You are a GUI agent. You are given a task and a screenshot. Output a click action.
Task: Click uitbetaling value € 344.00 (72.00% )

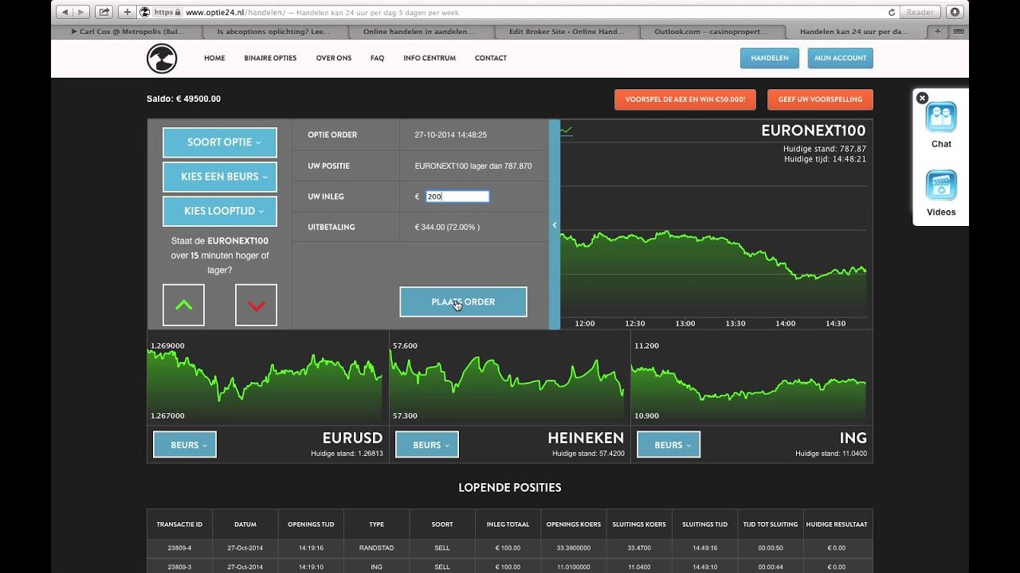coord(447,228)
